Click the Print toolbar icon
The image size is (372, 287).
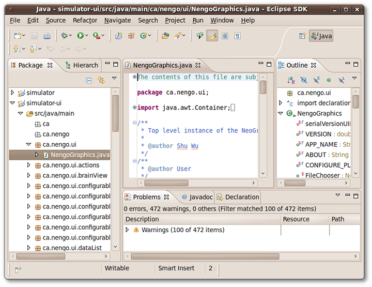pyautogui.click(x=47, y=36)
